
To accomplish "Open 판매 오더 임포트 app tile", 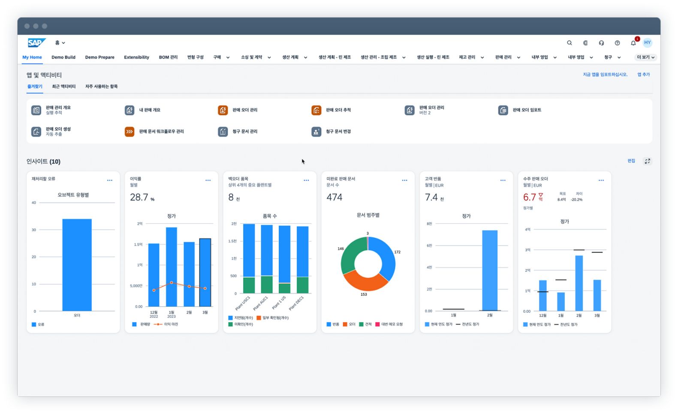I will [520, 110].
